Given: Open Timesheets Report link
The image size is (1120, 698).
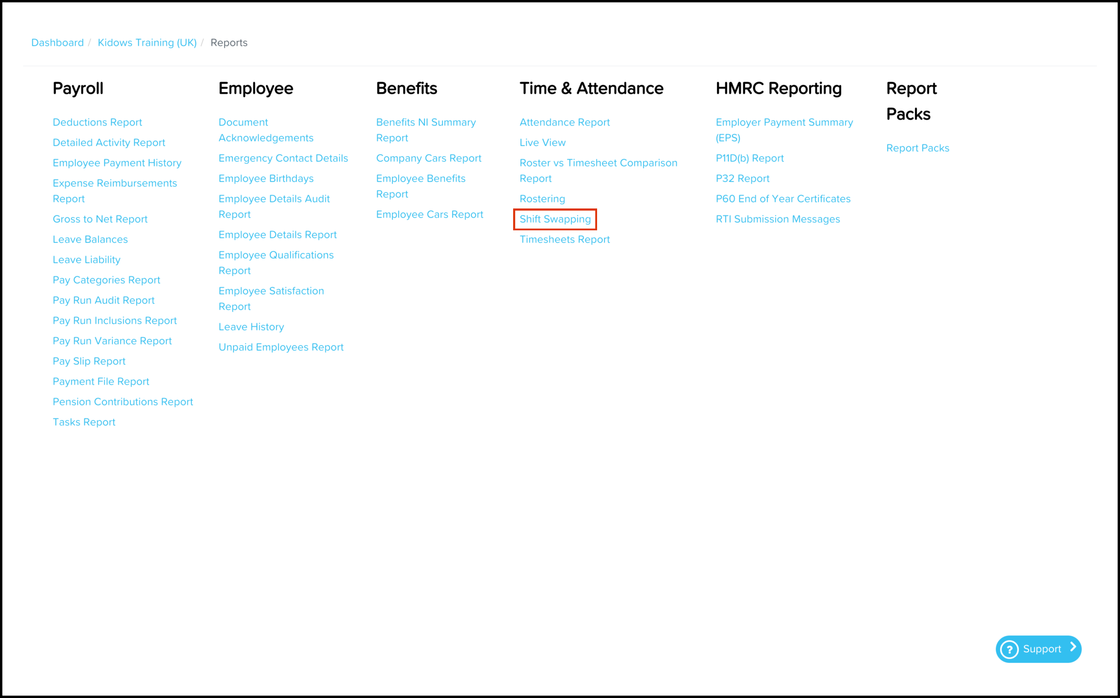Looking at the screenshot, I should [x=565, y=240].
